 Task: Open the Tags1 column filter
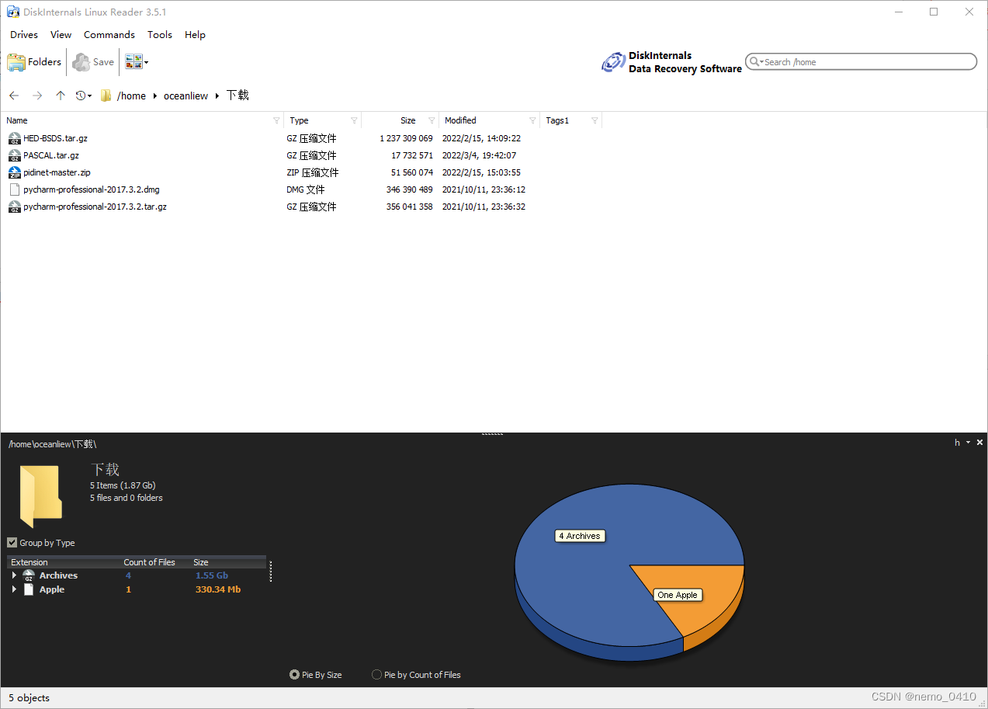595,120
